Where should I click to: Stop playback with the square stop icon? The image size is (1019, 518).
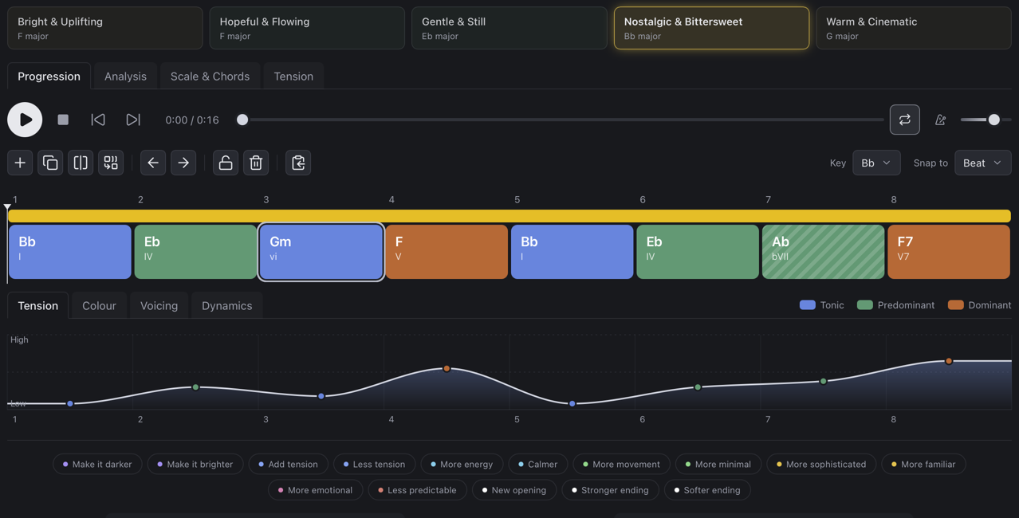[63, 120]
